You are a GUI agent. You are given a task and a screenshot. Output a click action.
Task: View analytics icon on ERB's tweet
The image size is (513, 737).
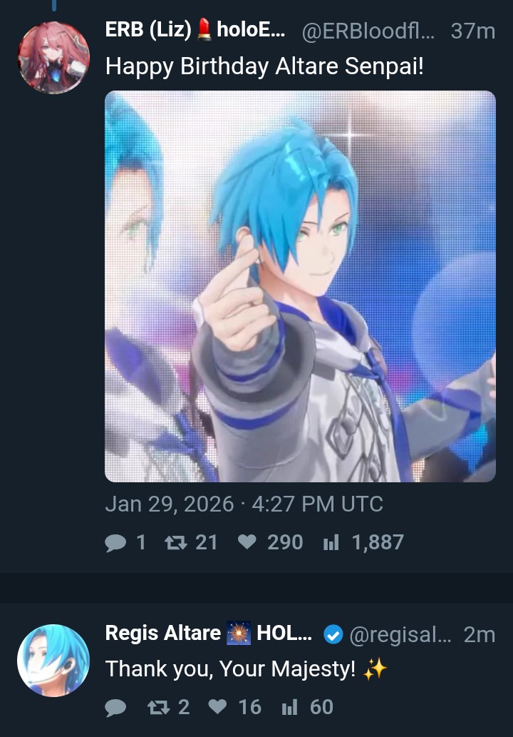click(331, 543)
